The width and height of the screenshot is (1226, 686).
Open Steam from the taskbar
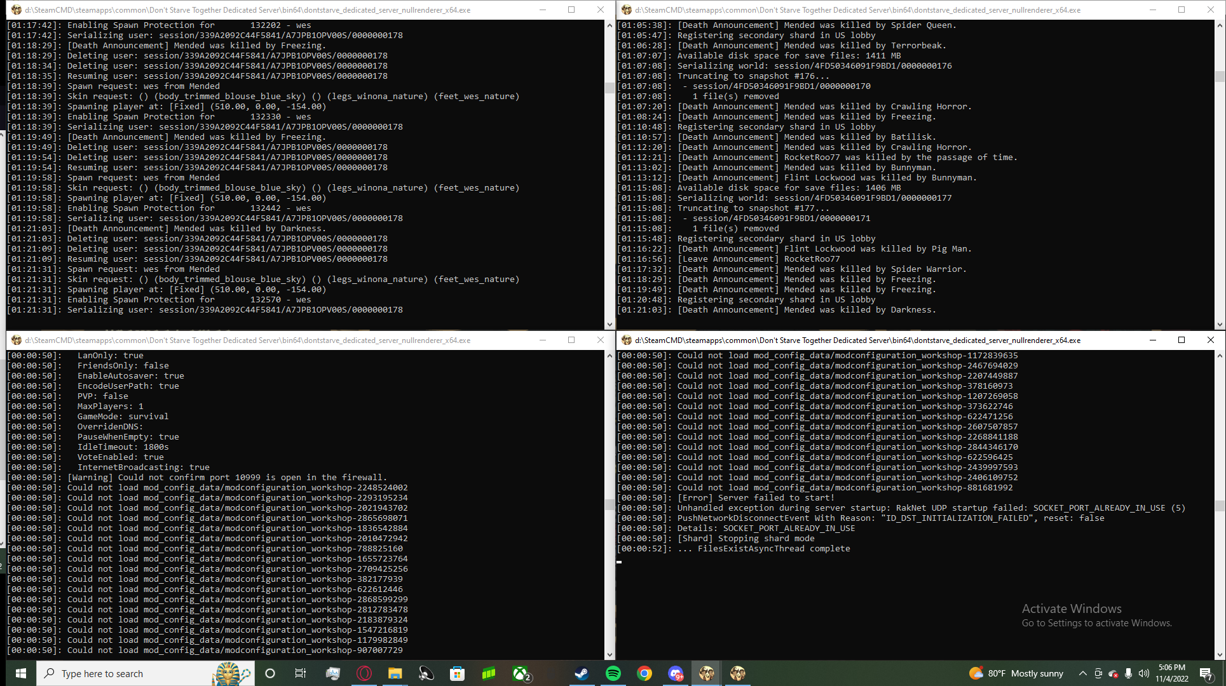582,673
